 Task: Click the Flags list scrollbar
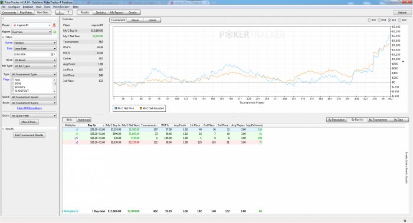54,85
